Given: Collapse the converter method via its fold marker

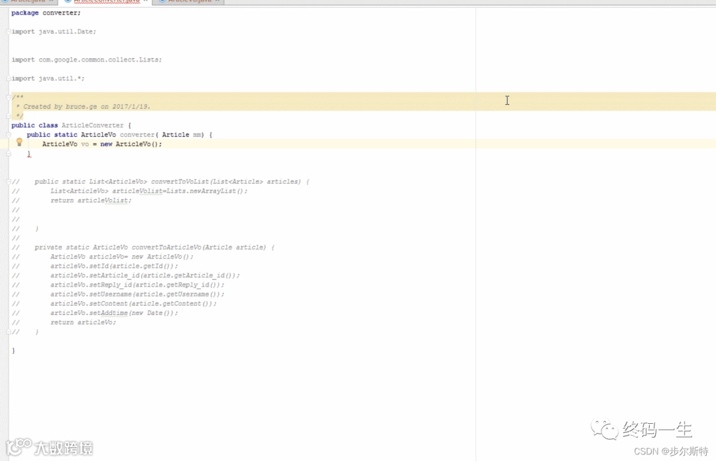Looking at the screenshot, I should pos(9,135).
